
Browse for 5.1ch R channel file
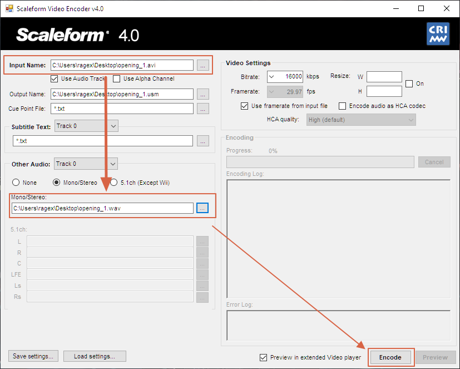point(202,253)
